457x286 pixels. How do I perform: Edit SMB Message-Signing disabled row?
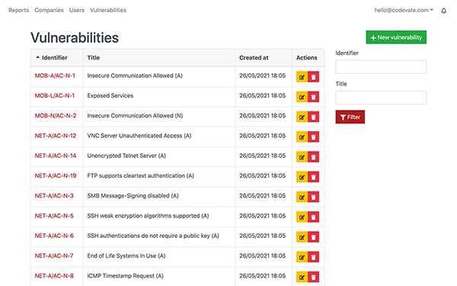coord(302,197)
